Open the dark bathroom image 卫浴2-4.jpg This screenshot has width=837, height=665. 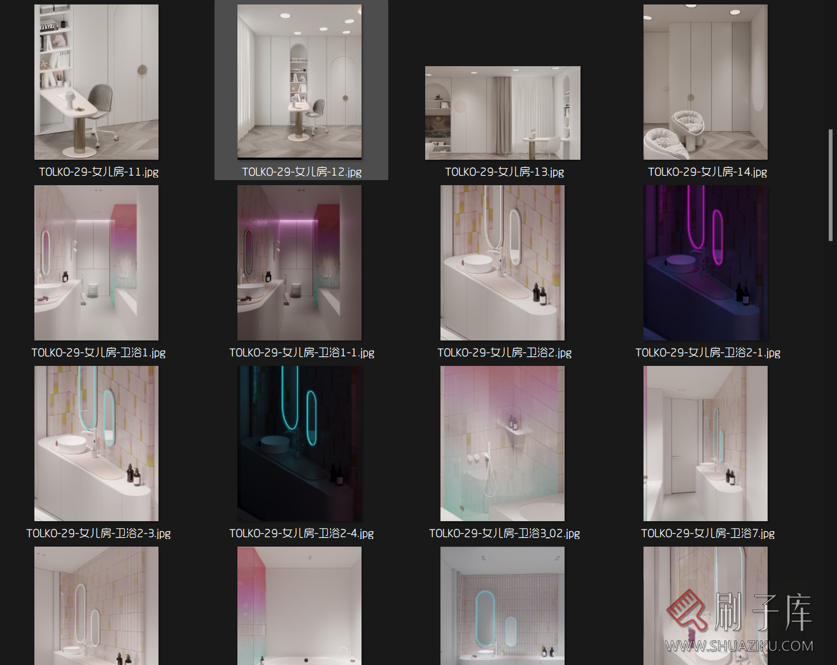299,444
